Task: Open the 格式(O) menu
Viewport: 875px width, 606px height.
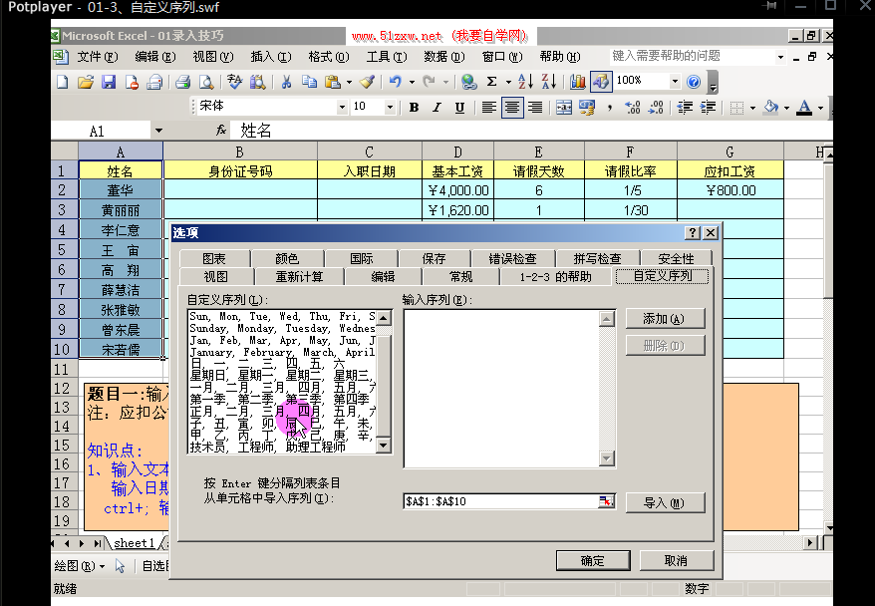Action: click(329, 57)
